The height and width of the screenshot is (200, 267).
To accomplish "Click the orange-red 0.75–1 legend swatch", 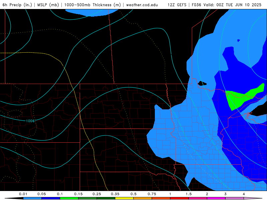I will (x=161, y=198).
